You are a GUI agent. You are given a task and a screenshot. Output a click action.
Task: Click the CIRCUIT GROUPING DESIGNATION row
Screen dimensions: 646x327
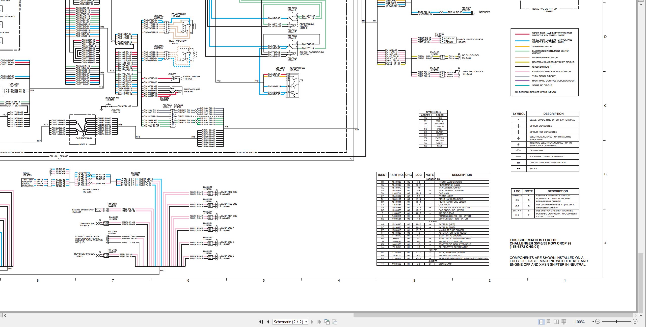coord(545,162)
